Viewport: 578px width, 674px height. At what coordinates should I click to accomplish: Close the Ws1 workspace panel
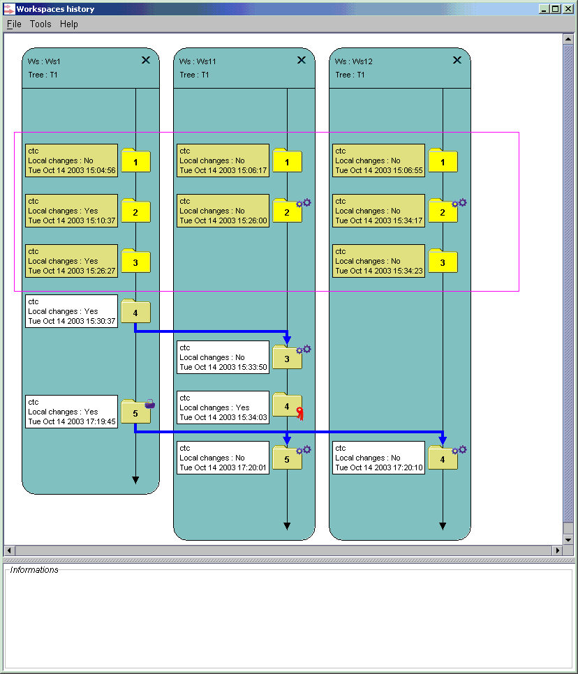(x=146, y=60)
